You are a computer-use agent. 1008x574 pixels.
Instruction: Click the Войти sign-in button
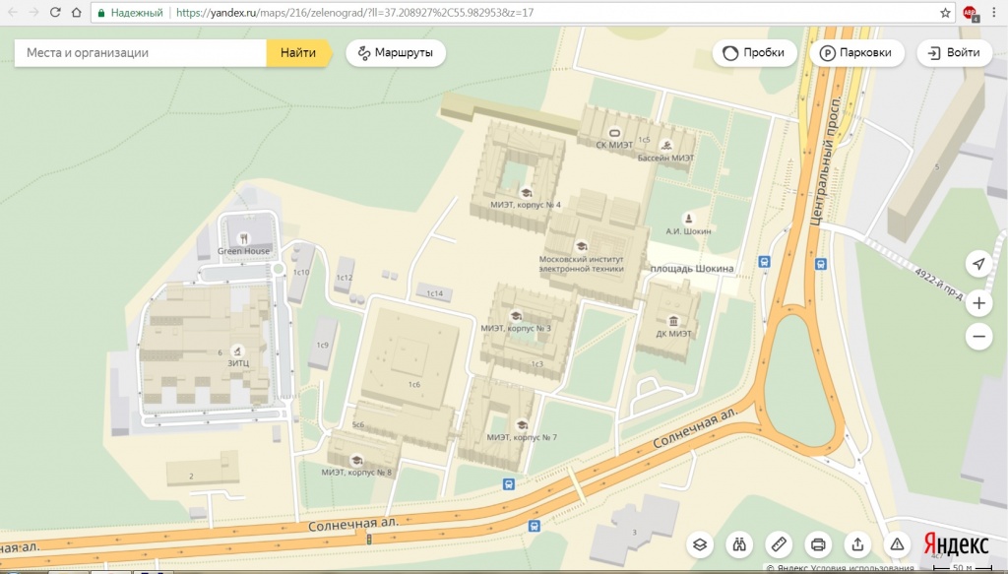pyautogui.click(x=955, y=53)
